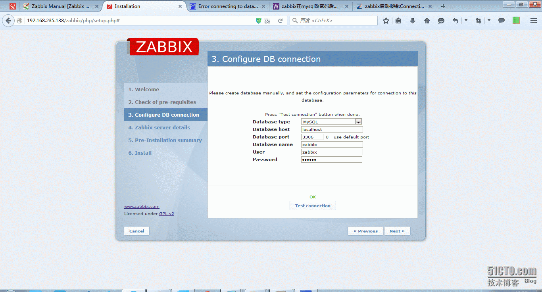The height and width of the screenshot is (292, 542).
Task: Expand the dropdown arrow next to undo icon
Action: 466,21
